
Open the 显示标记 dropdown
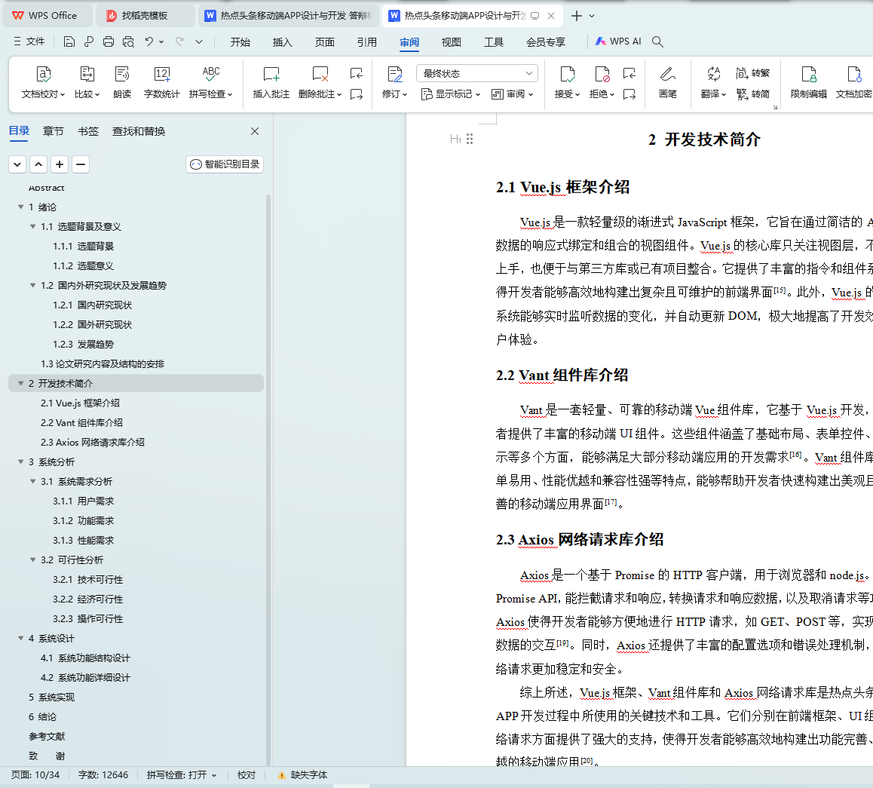pyautogui.click(x=450, y=94)
